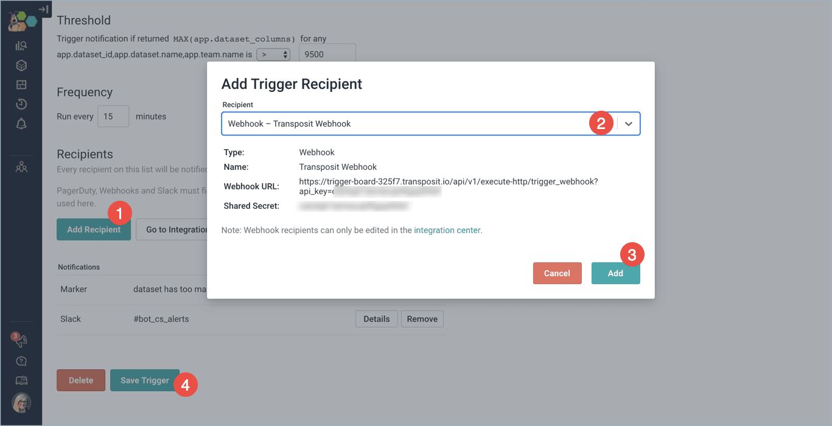The image size is (832, 426).
Task: Open the threshold comparison operator dropdown
Action: (273, 54)
